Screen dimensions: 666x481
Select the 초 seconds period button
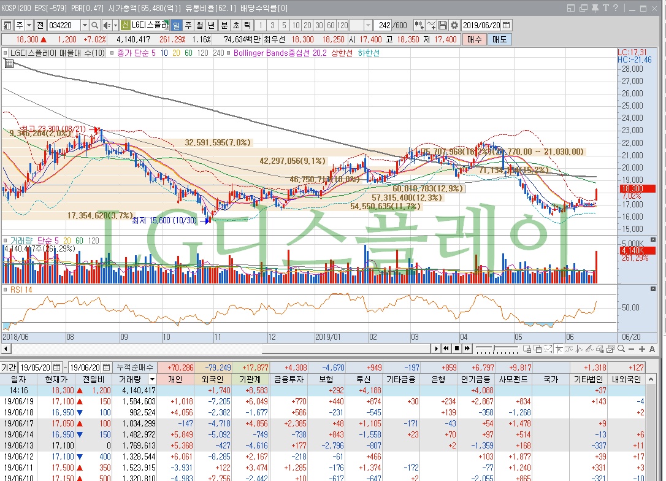[236, 26]
